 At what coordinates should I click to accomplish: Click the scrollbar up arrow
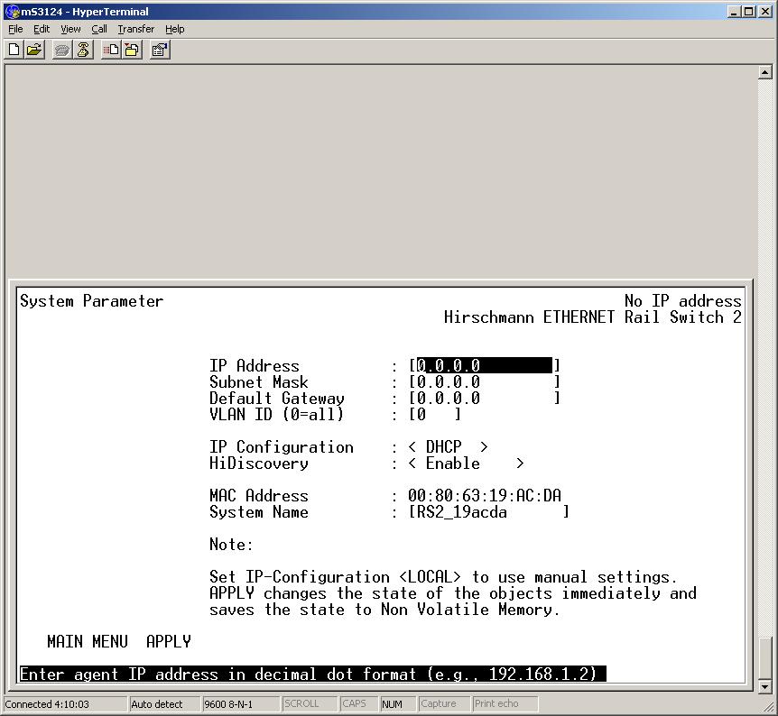(765, 73)
